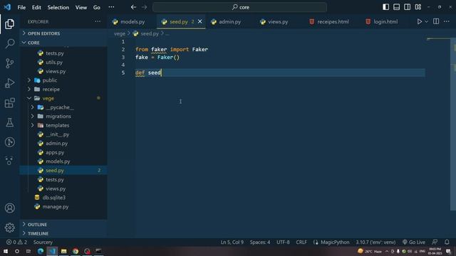
Task: Open the Accounts menu icon
Action: pos(9,208)
